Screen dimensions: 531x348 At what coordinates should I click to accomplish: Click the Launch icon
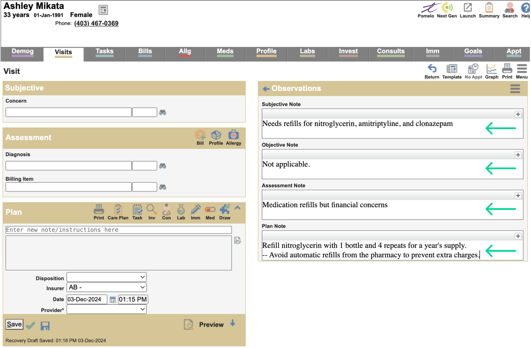[468, 11]
